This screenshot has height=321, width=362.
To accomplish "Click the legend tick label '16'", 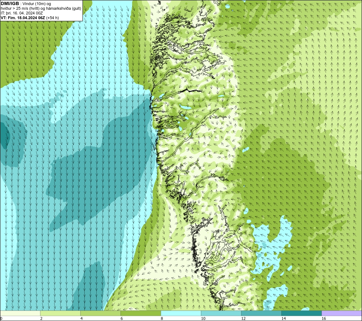I will [x=324, y=319].
